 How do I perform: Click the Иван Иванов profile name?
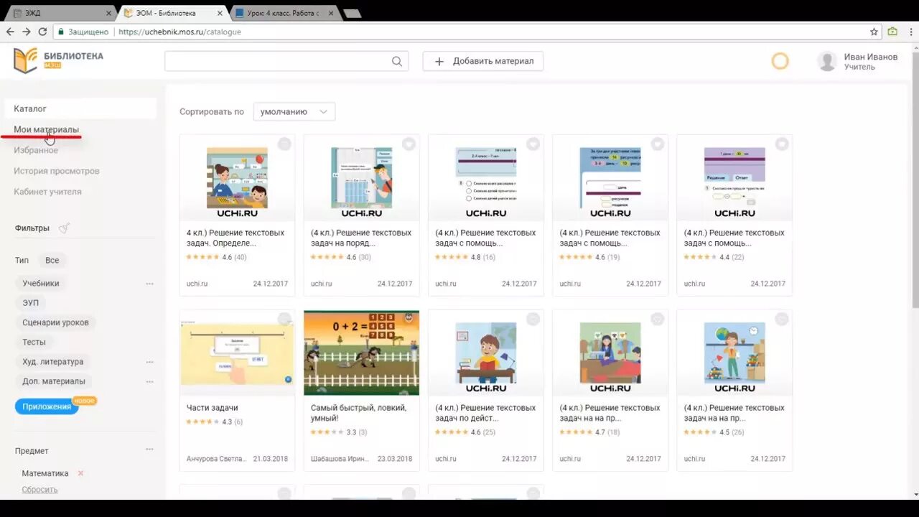coord(870,57)
